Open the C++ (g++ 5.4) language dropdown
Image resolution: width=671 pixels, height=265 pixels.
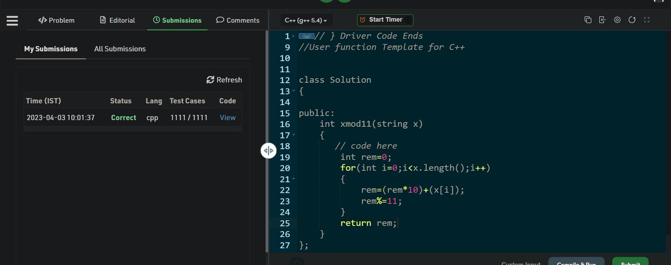point(306,20)
